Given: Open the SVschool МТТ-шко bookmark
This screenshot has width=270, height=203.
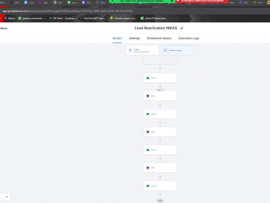Looking at the screenshot, I should (x=93, y=18).
